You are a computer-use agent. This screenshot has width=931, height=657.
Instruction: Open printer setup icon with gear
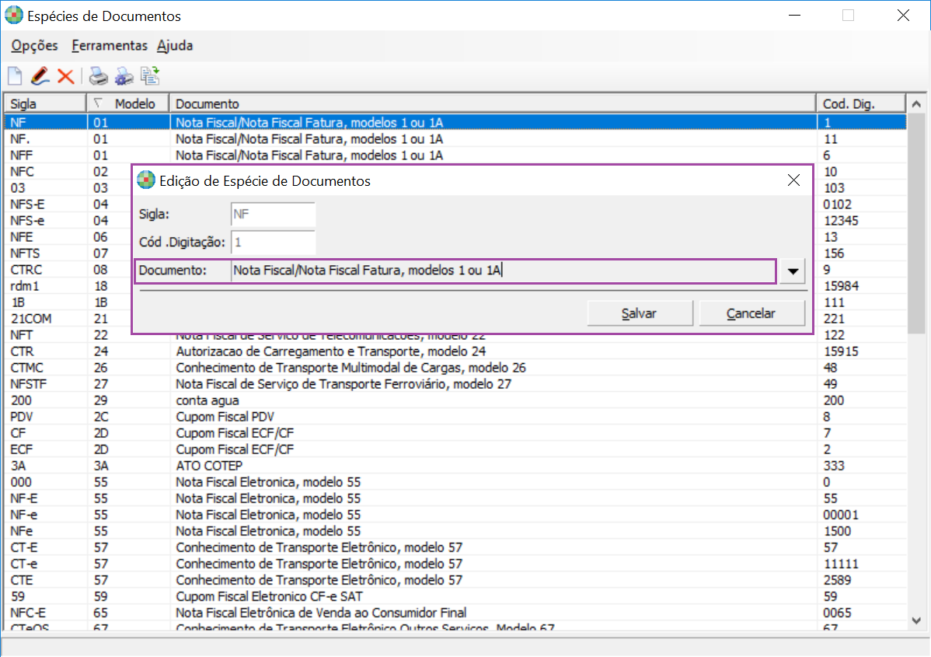(x=124, y=76)
